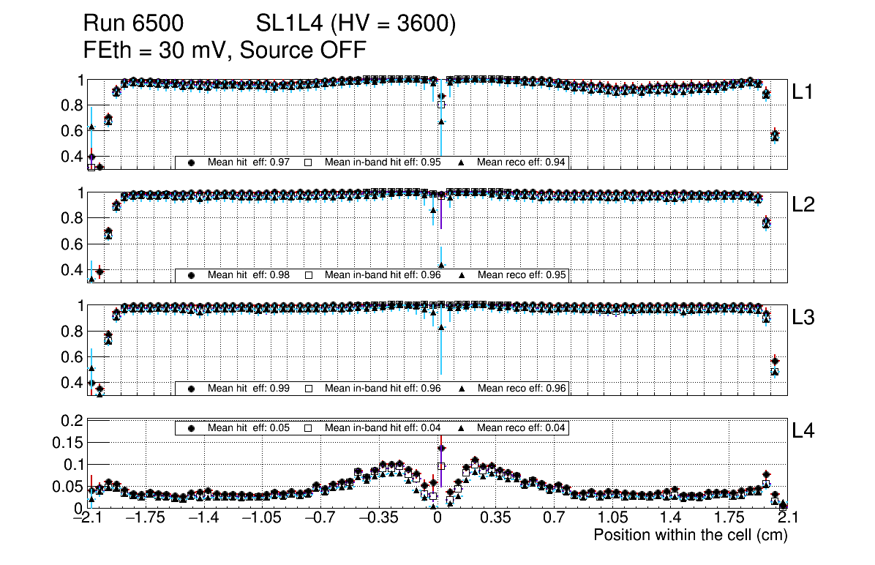The width and height of the screenshot is (875, 565).
Task: Click 'Mean hit eff: 0.99' in L3 legend
Action: [x=245, y=389]
